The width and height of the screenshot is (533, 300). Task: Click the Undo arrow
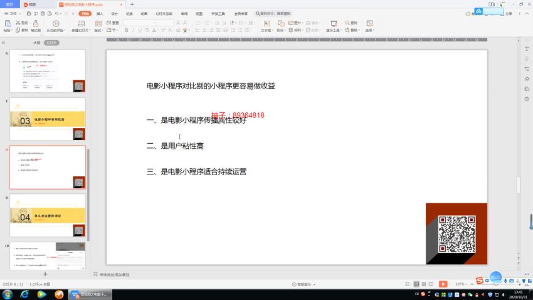click(57, 14)
